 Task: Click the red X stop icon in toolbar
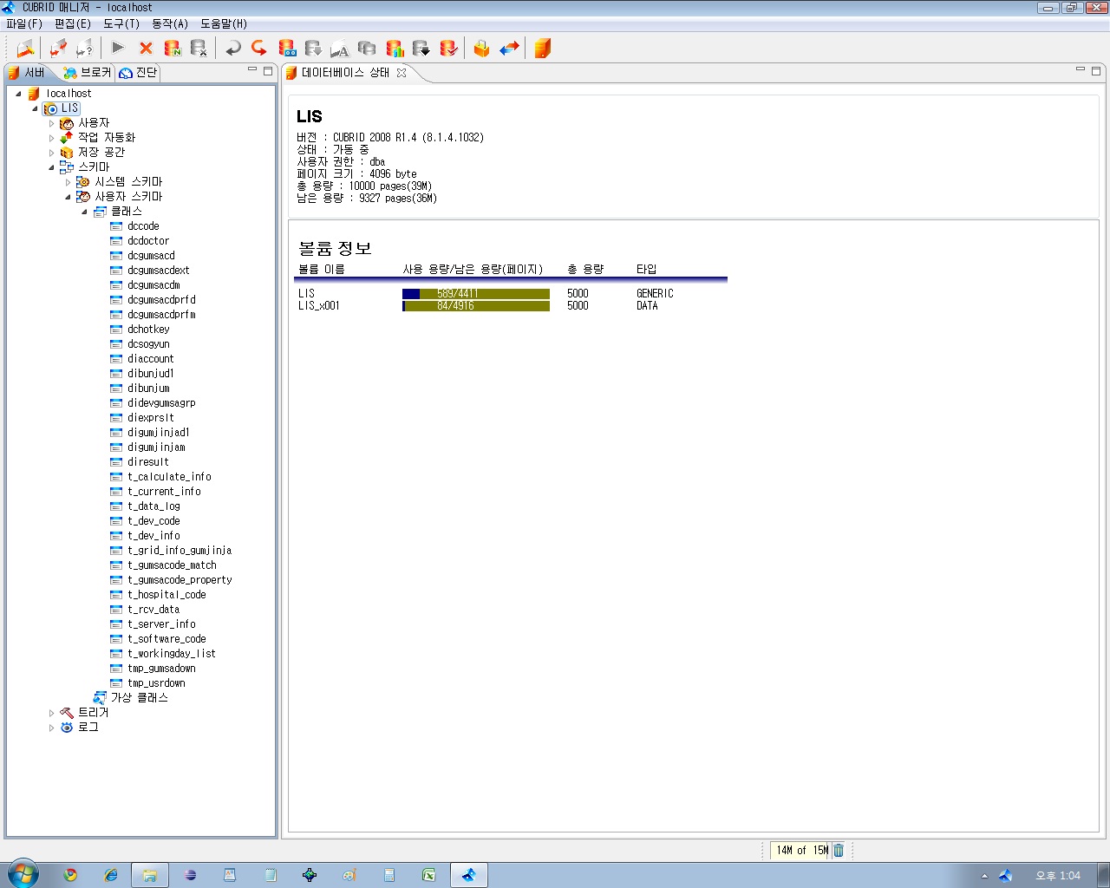pyautogui.click(x=146, y=49)
